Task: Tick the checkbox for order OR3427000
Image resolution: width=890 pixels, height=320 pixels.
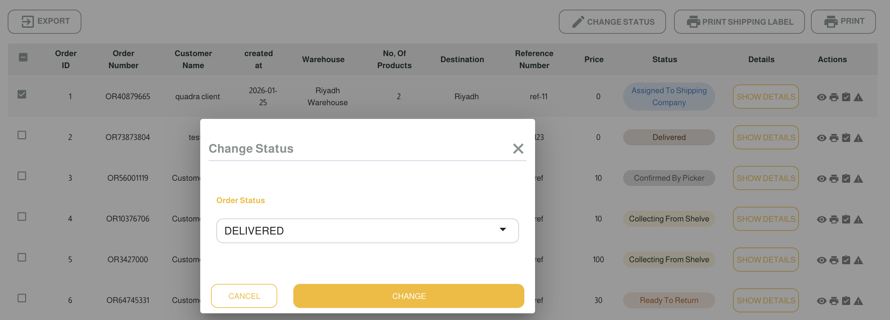Action: 22,257
